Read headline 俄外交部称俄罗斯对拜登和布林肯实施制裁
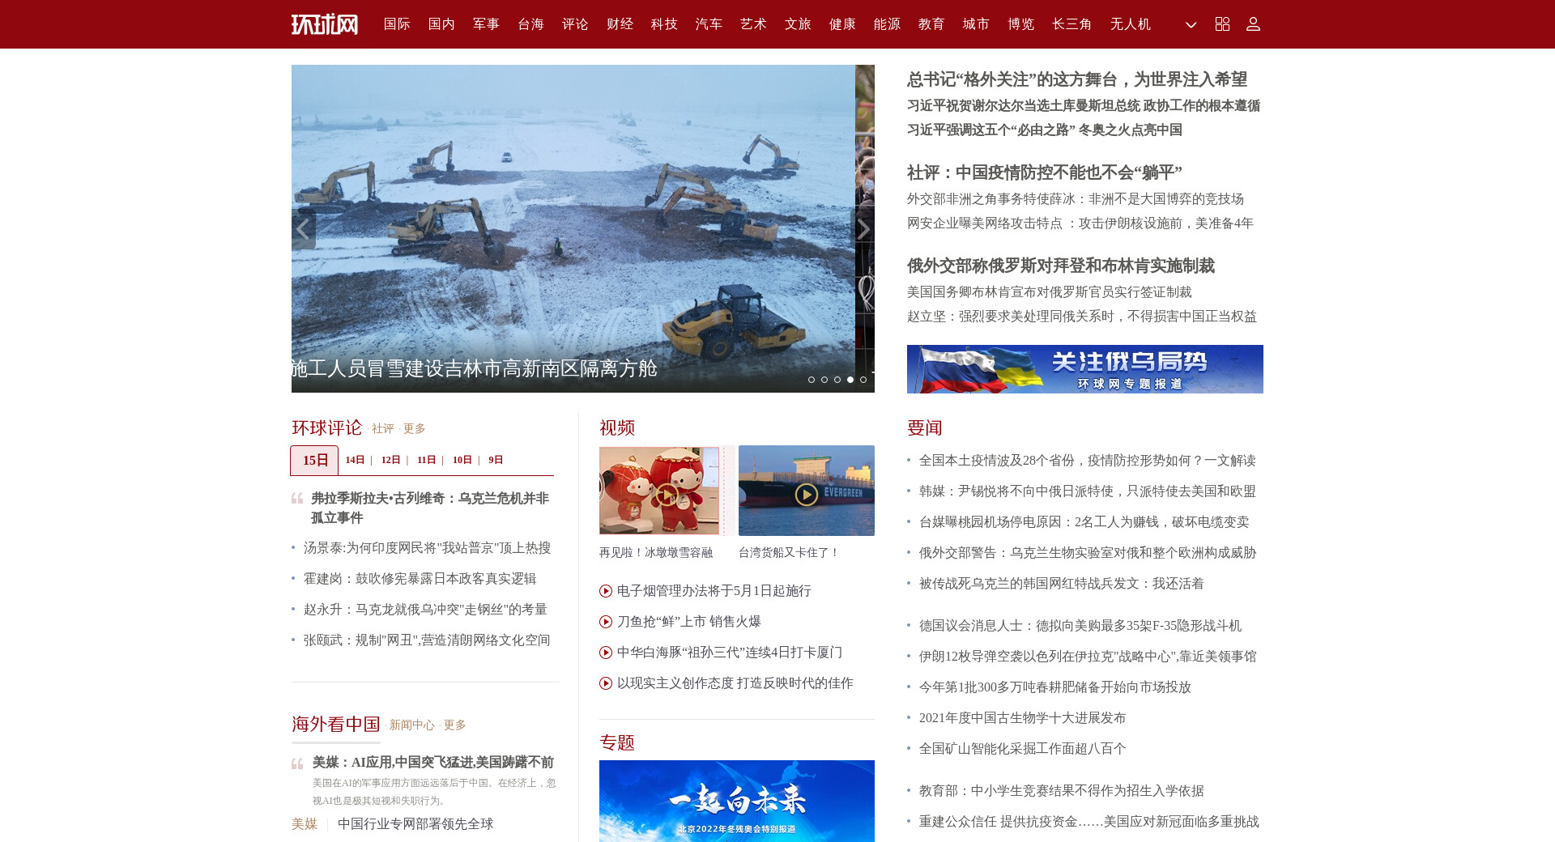Screen dimensions: 1555x842 (1061, 266)
